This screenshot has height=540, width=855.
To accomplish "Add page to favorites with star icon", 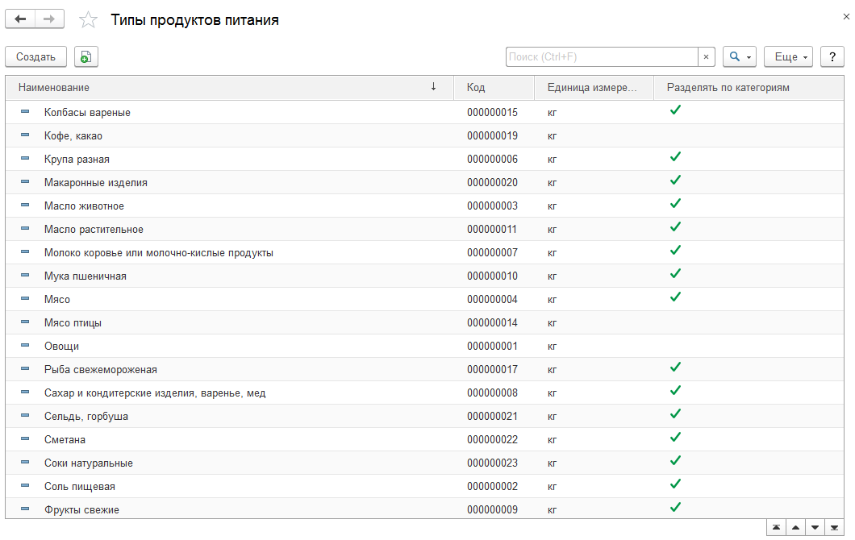I will coord(88,20).
